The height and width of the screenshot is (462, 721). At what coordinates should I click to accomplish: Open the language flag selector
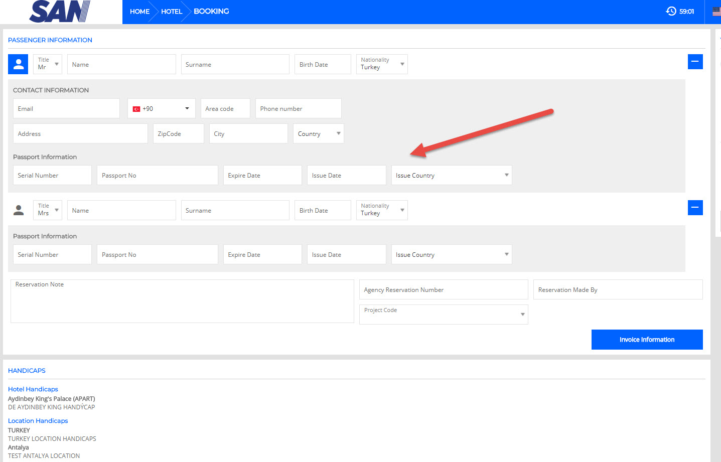click(716, 11)
